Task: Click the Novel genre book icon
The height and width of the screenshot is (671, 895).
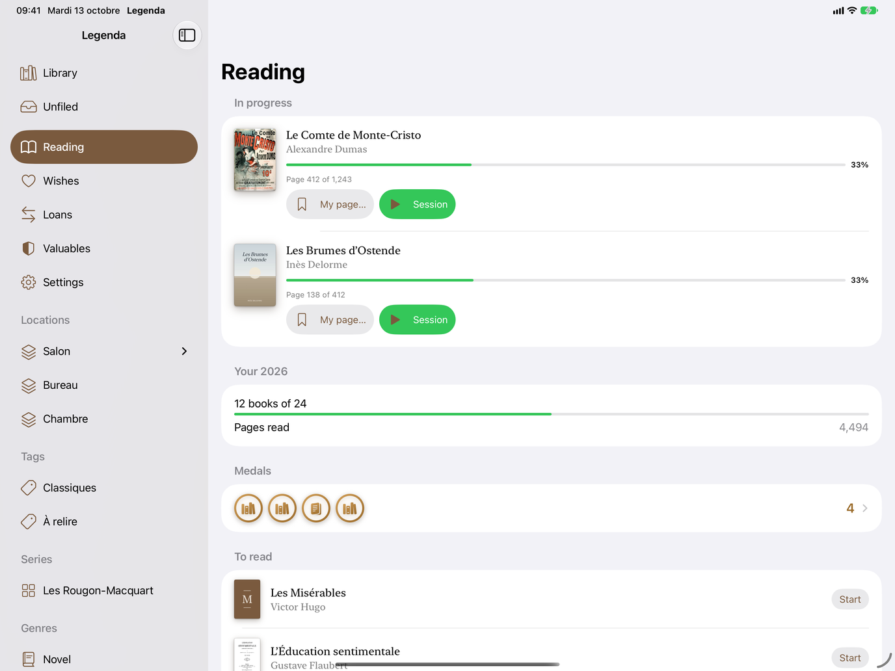Action: [28, 659]
